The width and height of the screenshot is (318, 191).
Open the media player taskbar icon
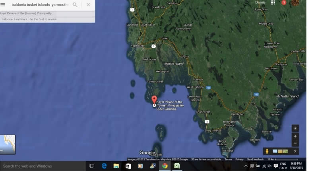tap(140, 166)
